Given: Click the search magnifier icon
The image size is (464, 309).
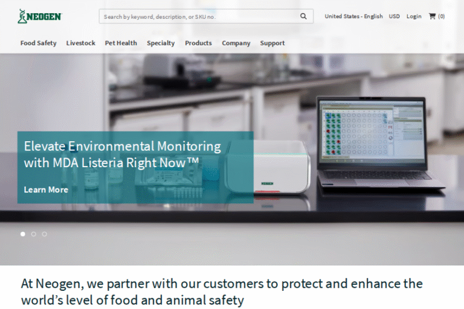Looking at the screenshot, I should pos(303,16).
